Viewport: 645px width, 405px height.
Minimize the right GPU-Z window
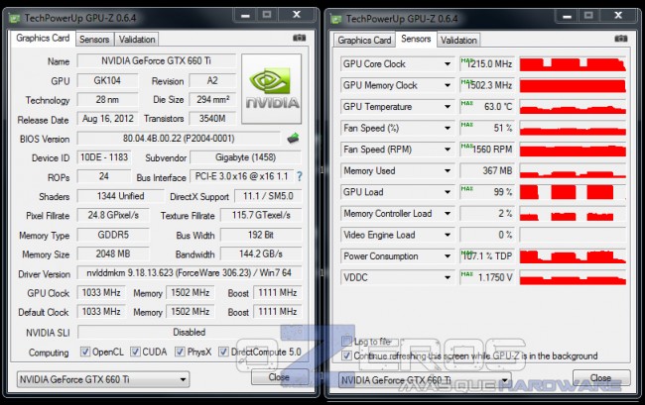point(567,17)
